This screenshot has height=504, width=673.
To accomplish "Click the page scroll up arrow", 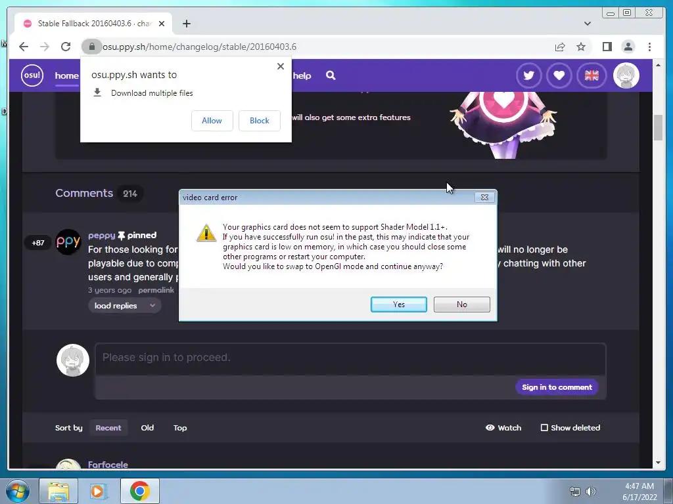I will click(x=658, y=65).
